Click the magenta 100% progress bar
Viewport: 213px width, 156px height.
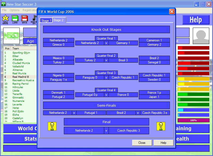click(193, 120)
